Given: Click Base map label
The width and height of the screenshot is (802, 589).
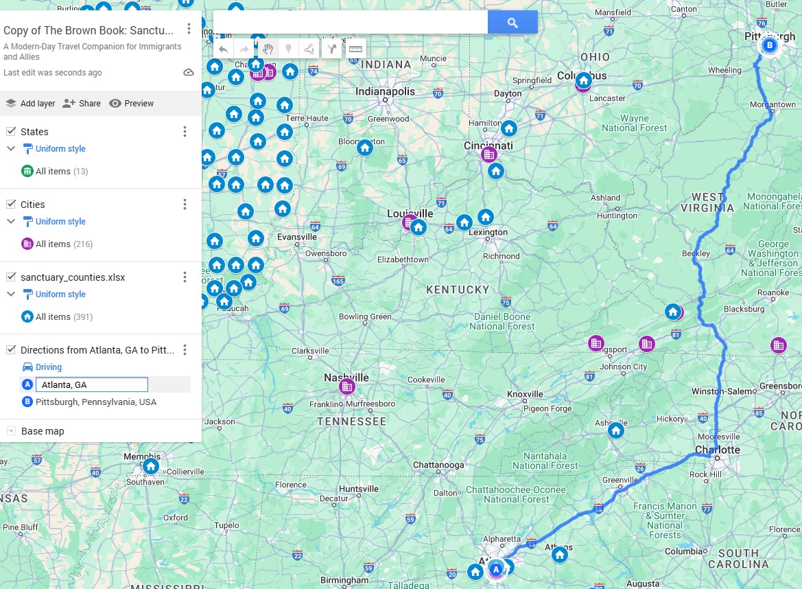Looking at the screenshot, I should (x=43, y=431).
